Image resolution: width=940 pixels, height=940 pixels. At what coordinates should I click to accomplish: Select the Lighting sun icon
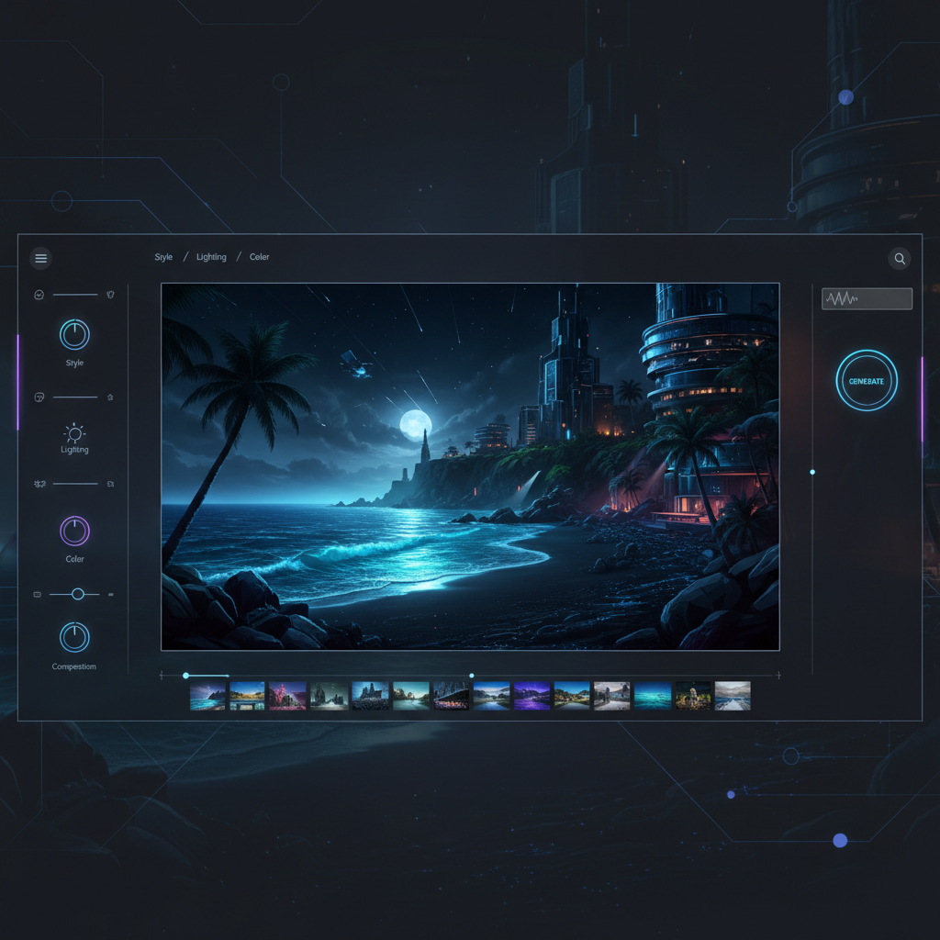pos(74,433)
